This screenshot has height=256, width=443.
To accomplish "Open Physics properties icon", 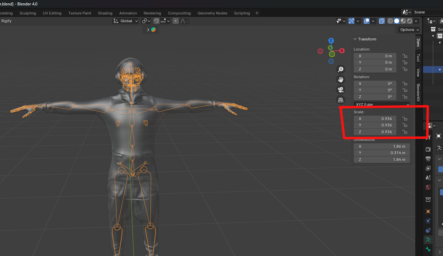I will [428, 221].
